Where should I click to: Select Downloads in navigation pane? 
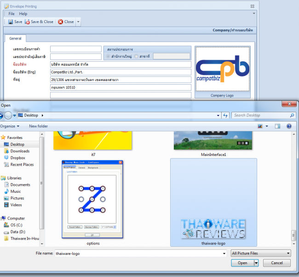[x=20, y=151]
